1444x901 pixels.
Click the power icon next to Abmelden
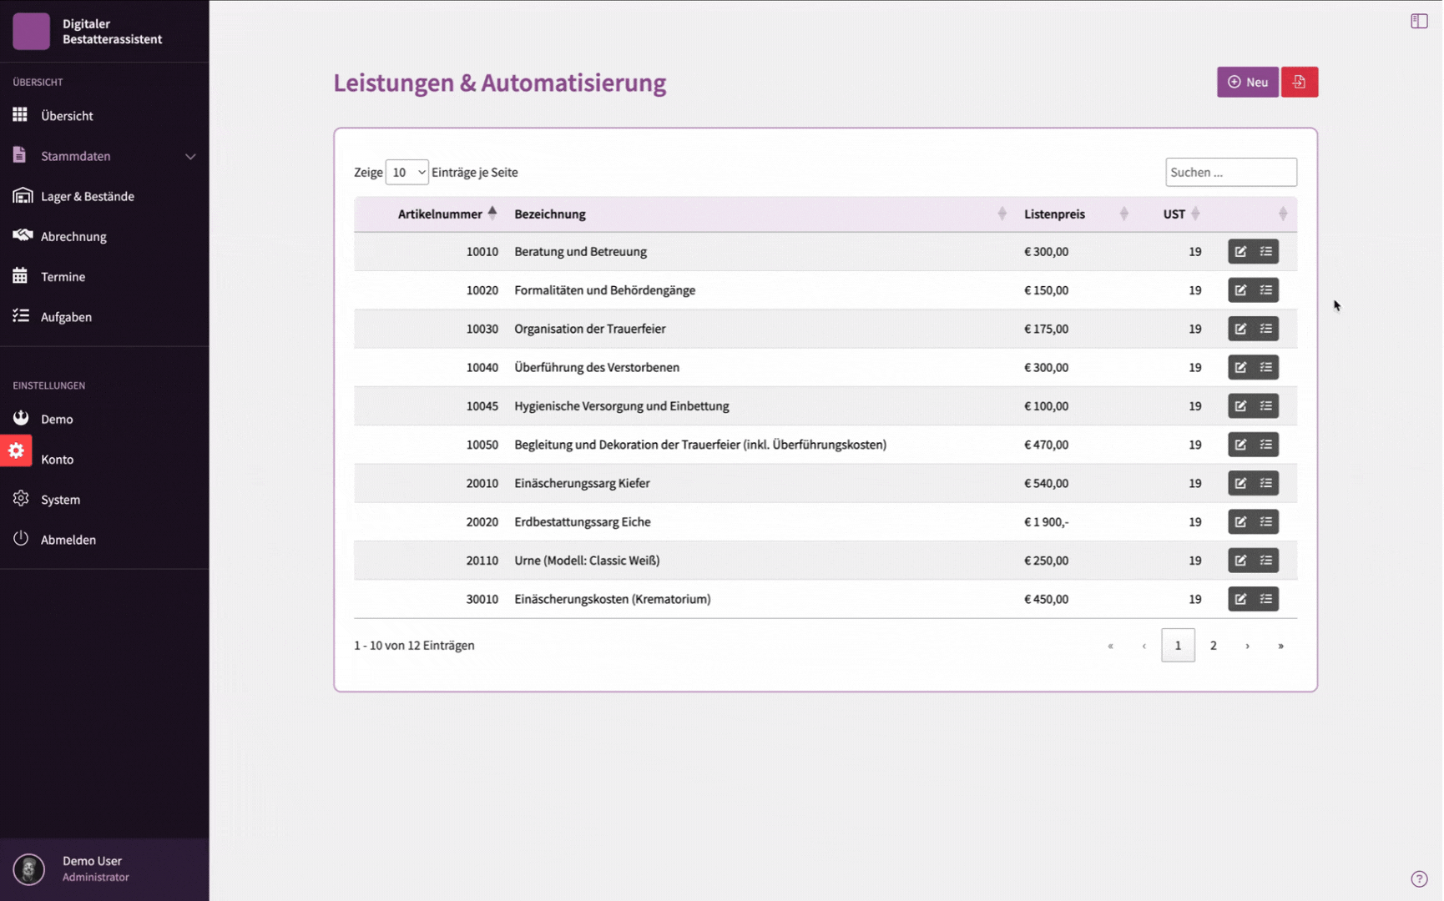click(x=21, y=538)
